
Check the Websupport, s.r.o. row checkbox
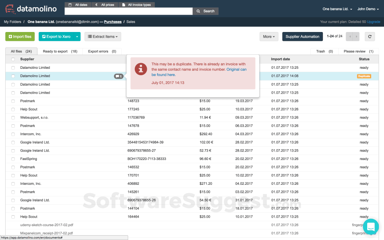[13, 118]
